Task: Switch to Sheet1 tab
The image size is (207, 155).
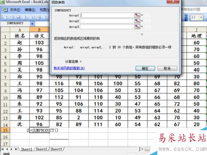Action: [x=26, y=149]
